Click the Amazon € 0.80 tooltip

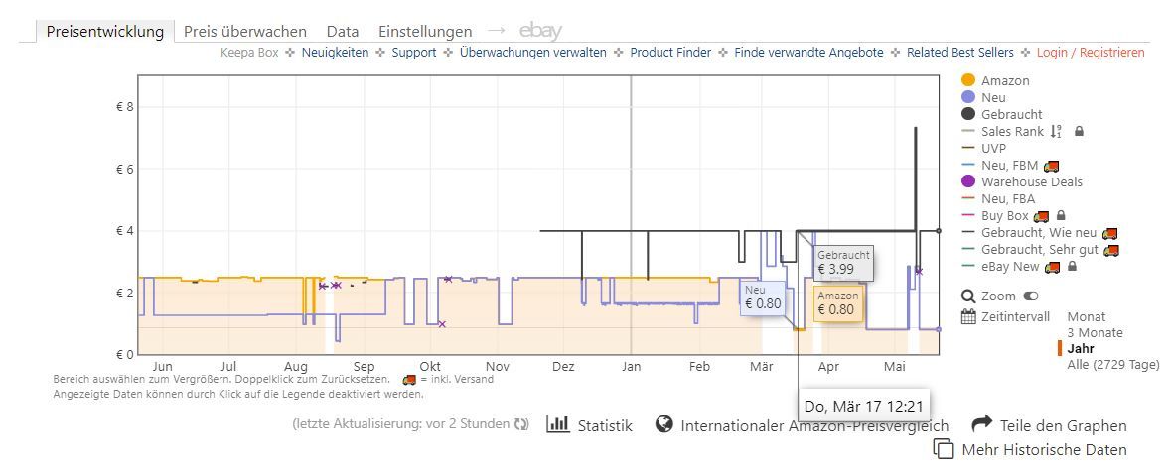(x=838, y=303)
